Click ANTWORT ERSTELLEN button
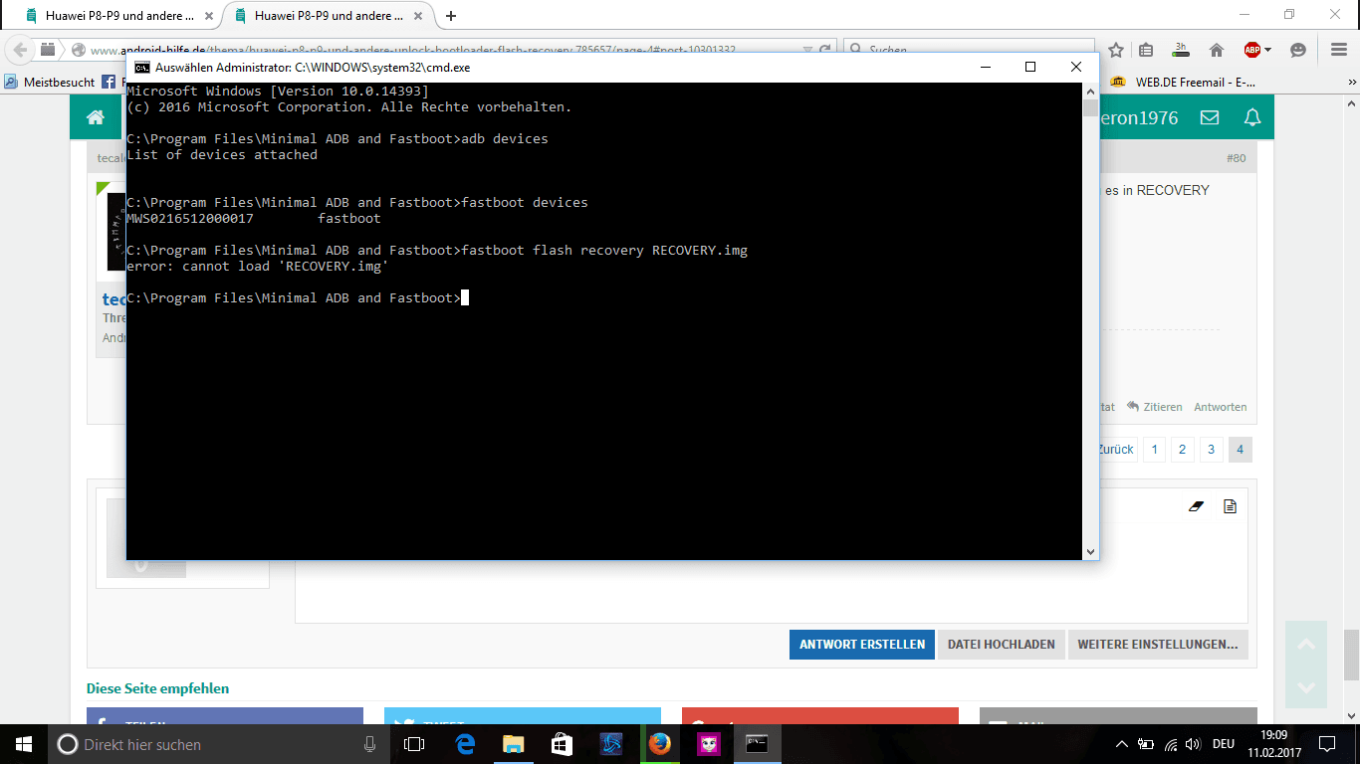1360x764 pixels. [862, 644]
